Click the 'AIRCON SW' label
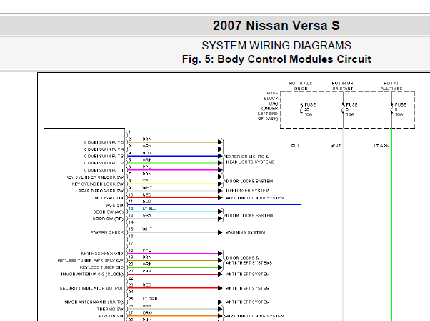430x321 pixels. tap(111, 316)
